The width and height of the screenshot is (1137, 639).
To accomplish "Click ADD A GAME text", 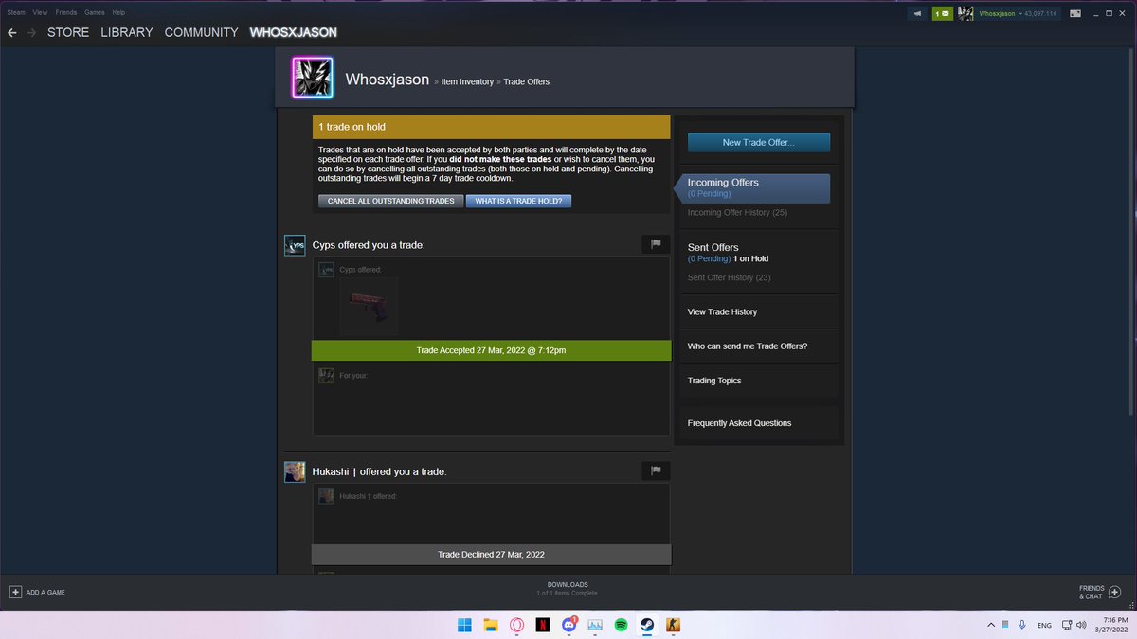I will click(x=45, y=593).
